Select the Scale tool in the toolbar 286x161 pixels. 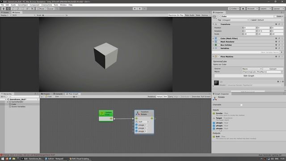click(x=18, y=8)
